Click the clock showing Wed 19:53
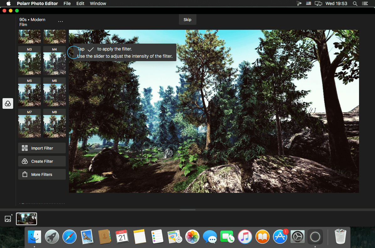The height and width of the screenshot is (248, 375). click(336, 3)
